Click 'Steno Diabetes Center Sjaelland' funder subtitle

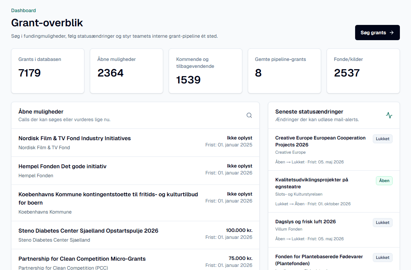tap(54, 240)
